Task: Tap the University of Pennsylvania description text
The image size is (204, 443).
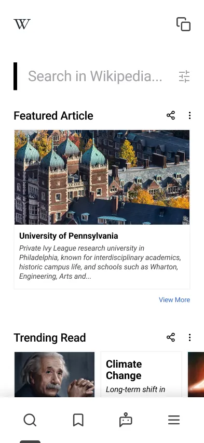Action: pos(100,262)
